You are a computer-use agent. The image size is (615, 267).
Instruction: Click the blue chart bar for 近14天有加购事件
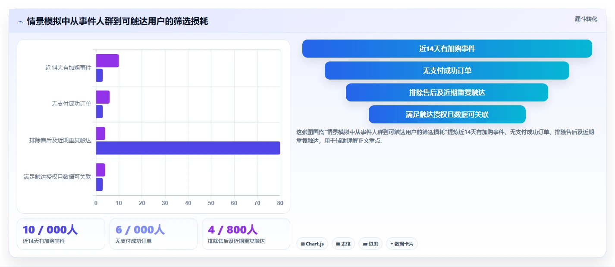pos(99,75)
